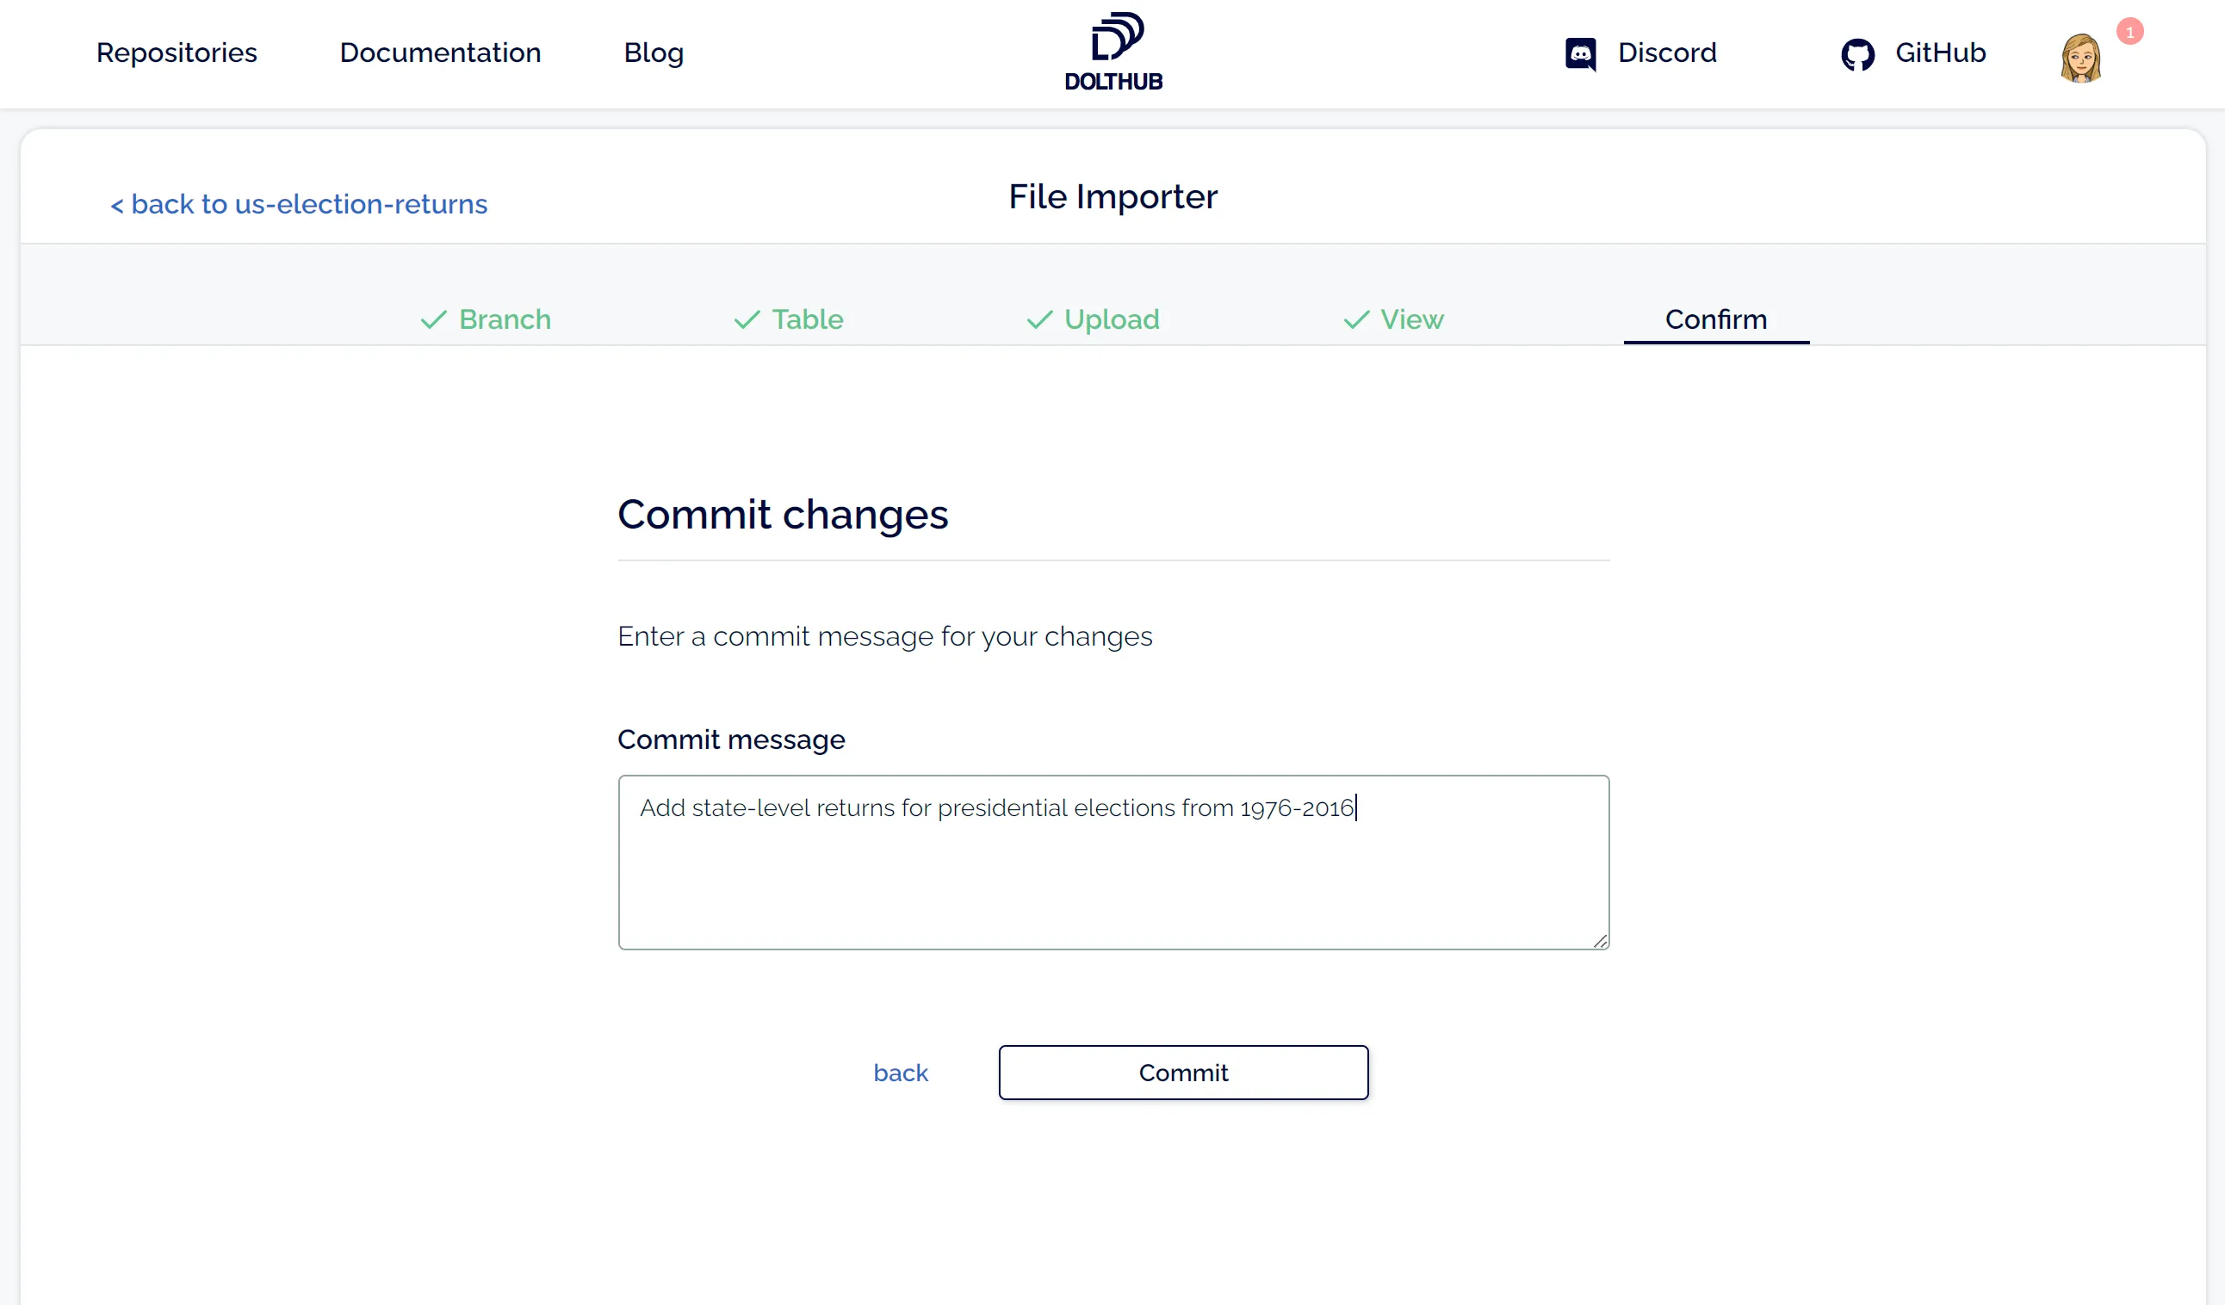Screen dimensions: 2225x1305
Task: Click the back link near the Commit button
Action: (x=901, y=1072)
